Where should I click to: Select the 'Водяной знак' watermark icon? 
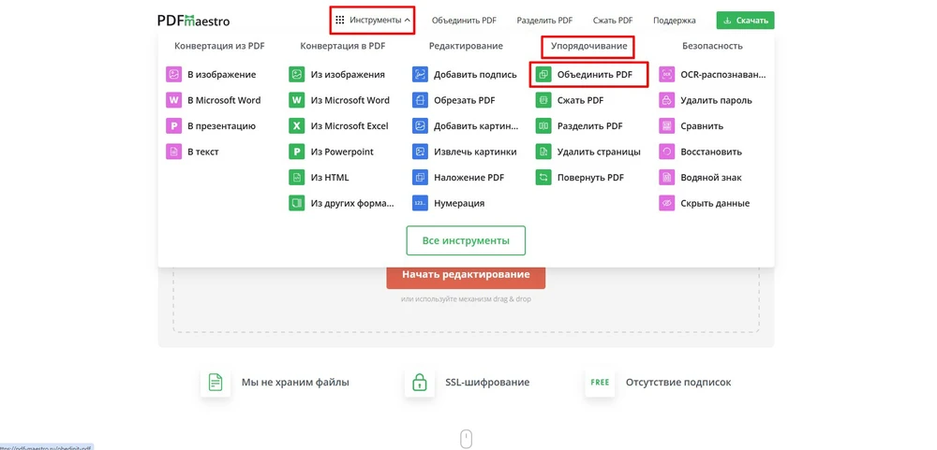[x=666, y=178]
